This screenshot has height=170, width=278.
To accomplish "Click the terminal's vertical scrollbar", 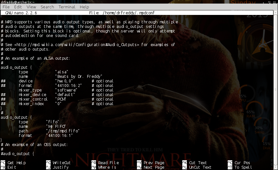I will click(275, 90).
